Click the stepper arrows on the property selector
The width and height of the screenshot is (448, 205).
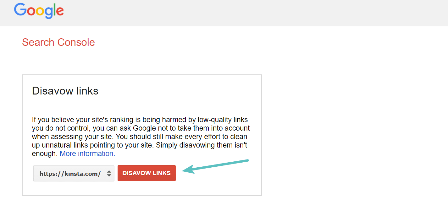[110, 173]
